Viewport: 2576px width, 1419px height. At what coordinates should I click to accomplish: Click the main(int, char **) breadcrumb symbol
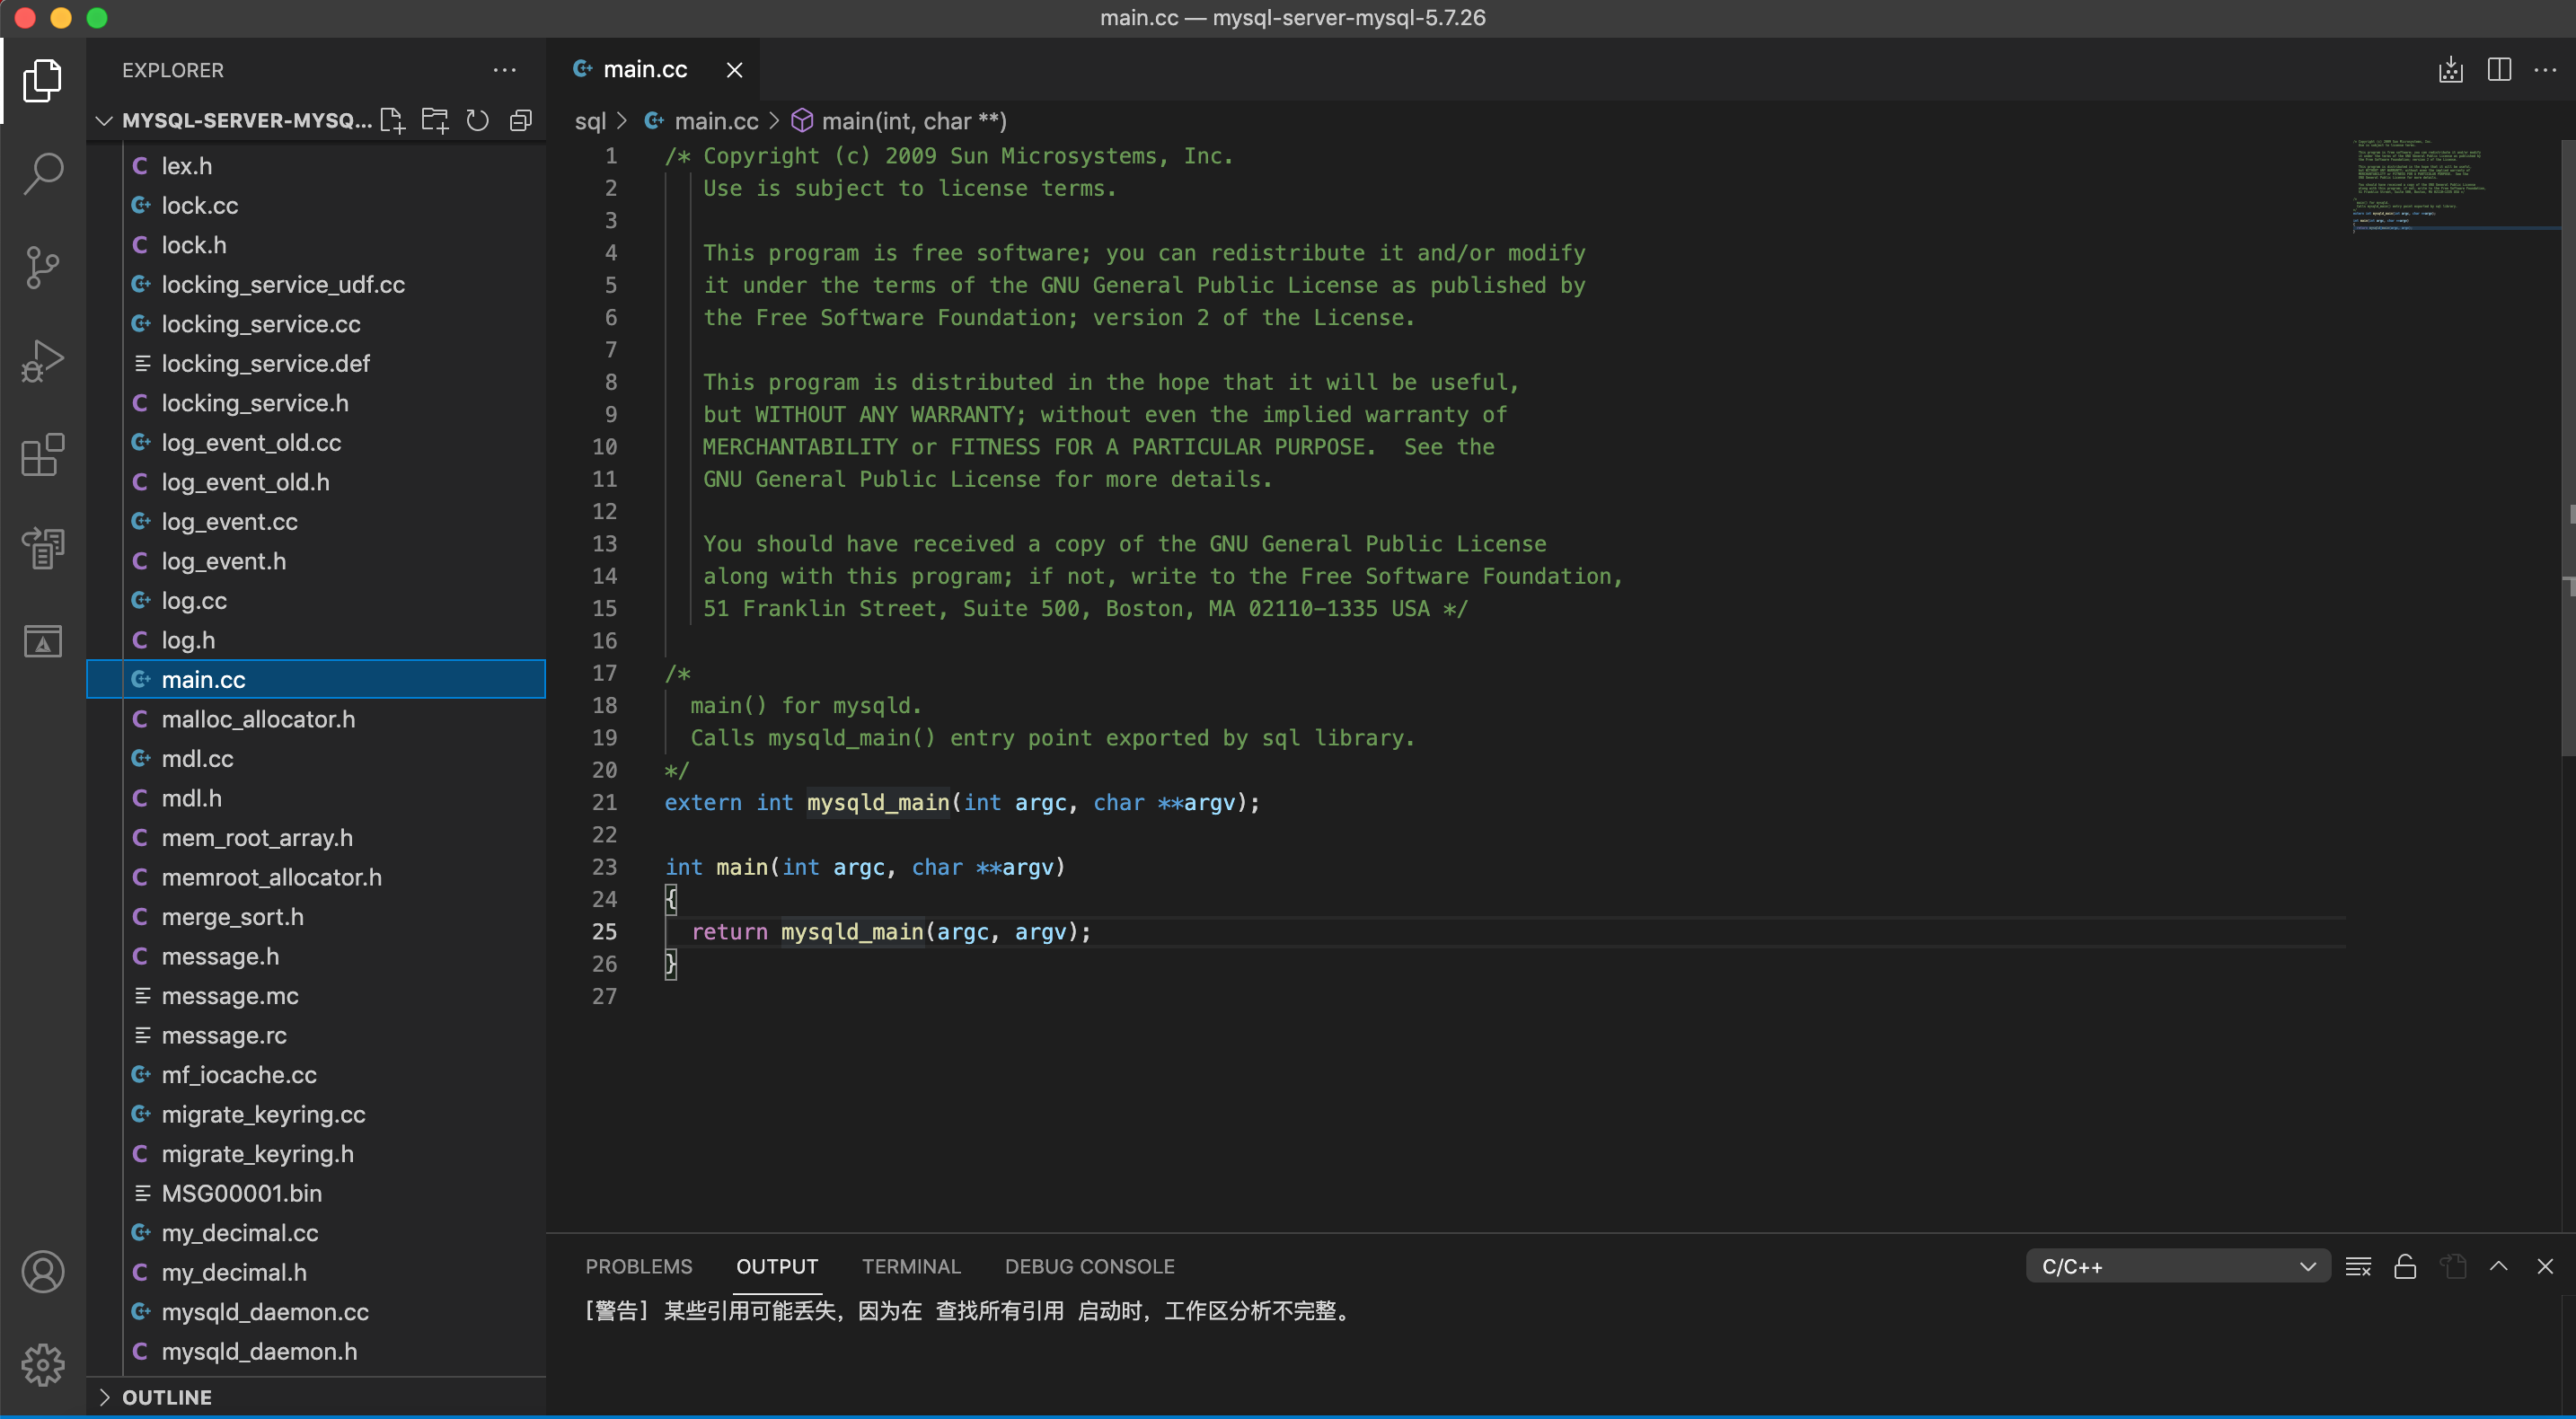pos(899,121)
